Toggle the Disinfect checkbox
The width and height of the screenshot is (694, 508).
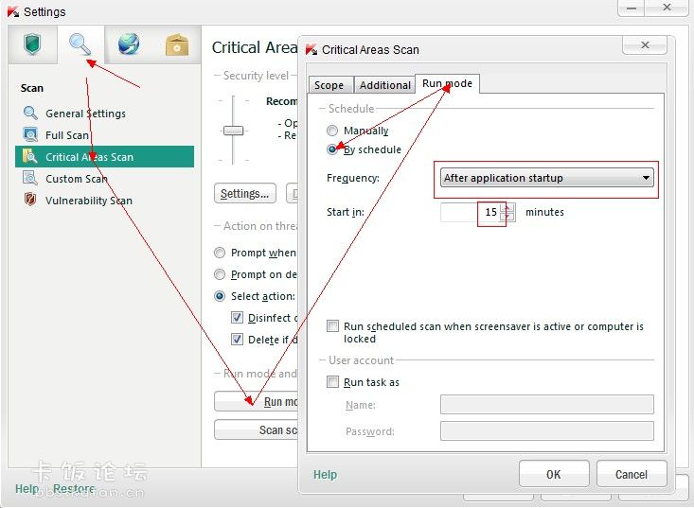coord(238,318)
